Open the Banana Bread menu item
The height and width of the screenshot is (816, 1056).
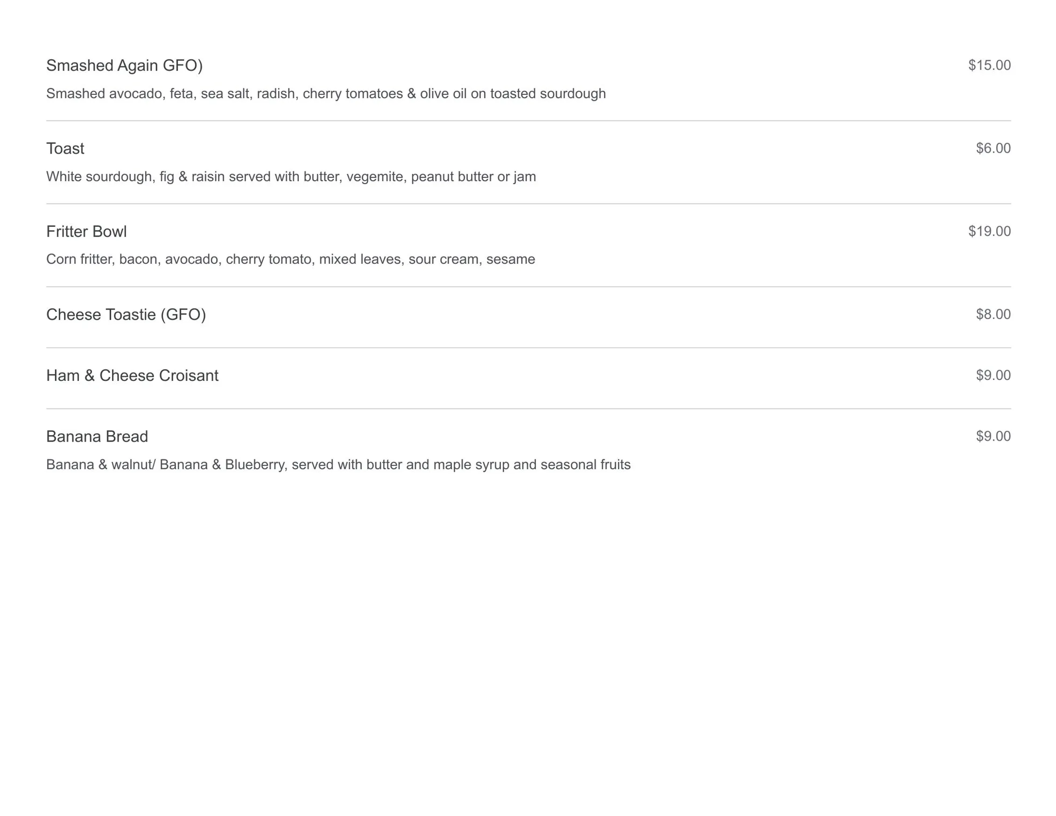(x=97, y=436)
